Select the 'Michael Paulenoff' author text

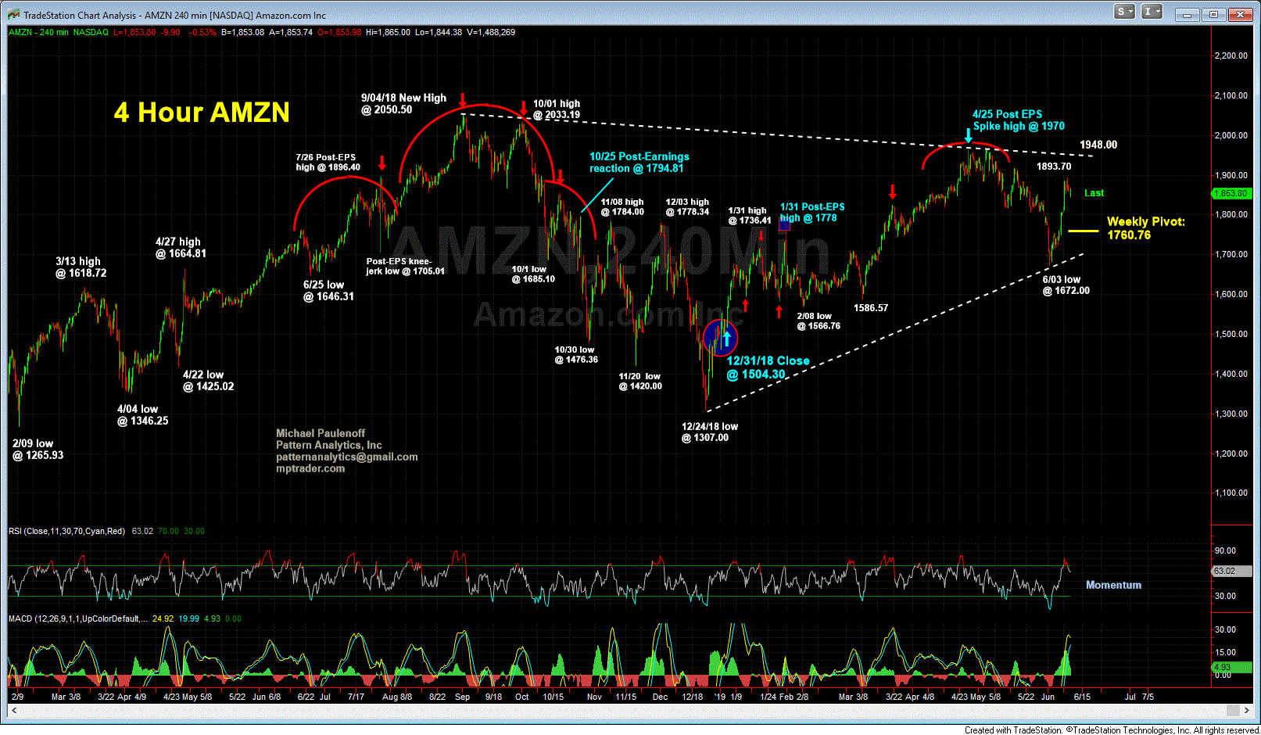pos(320,433)
